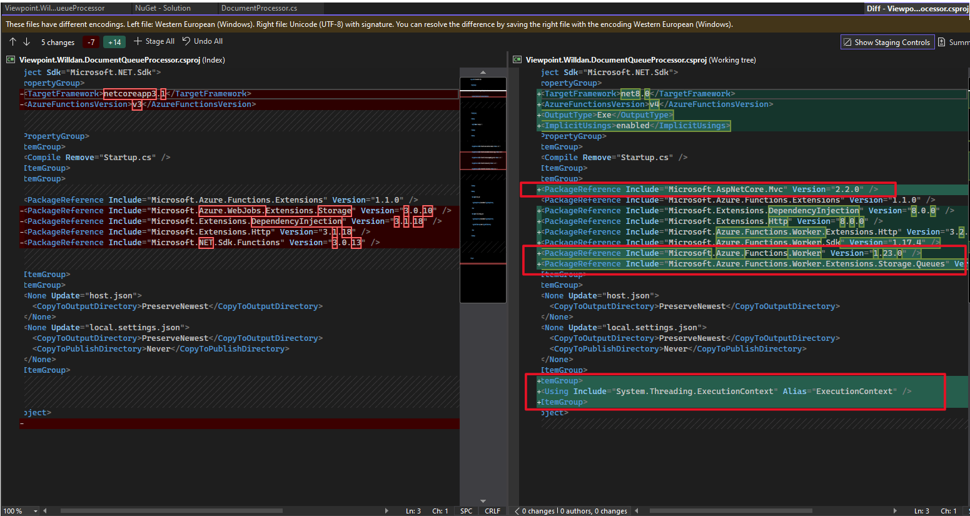Go to previous difference using up arrow
Screen dimensions: 970x516
pos(13,42)
